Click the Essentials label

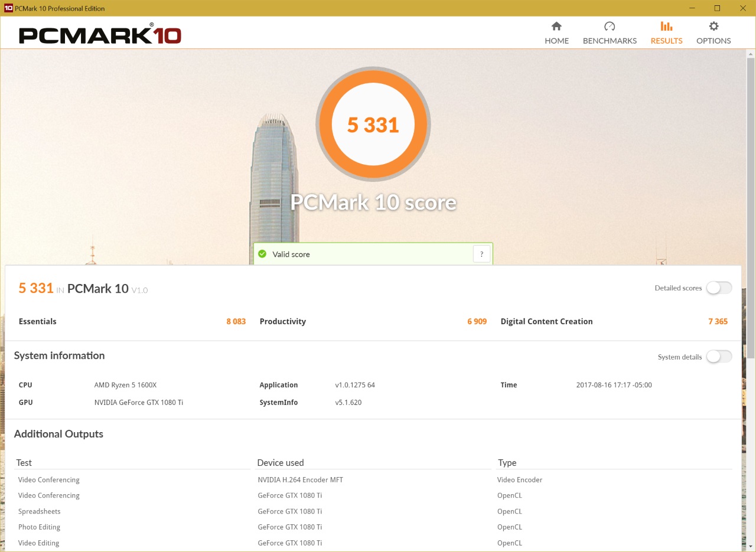click(x=38, y=321)
